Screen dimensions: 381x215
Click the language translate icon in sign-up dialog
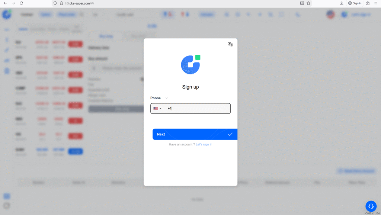click(230, 44)
